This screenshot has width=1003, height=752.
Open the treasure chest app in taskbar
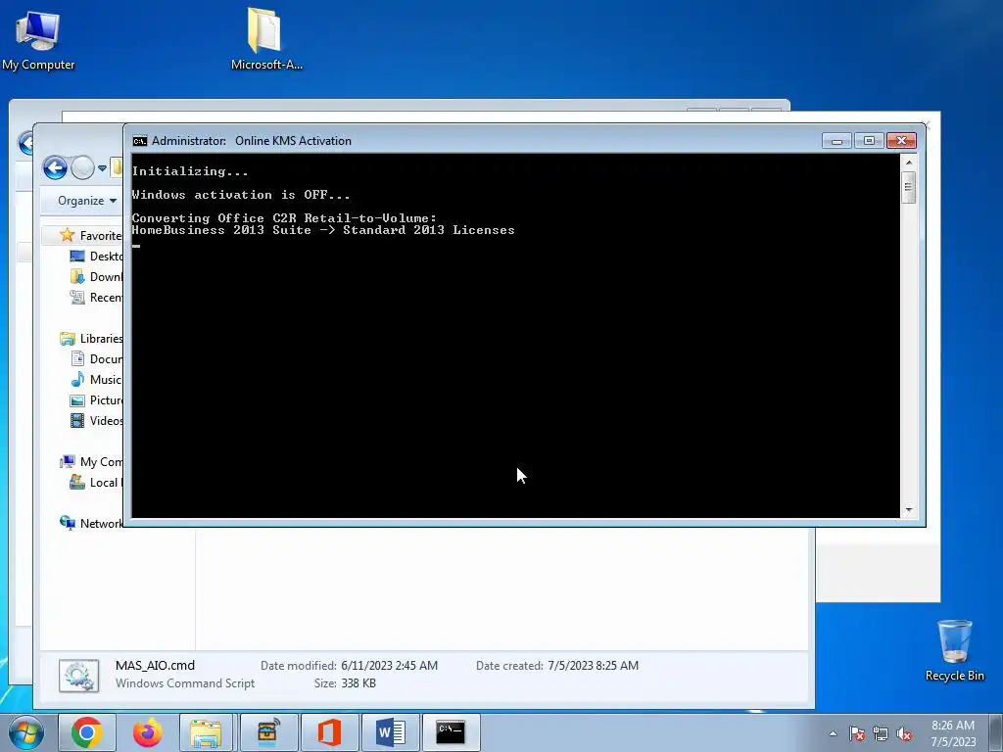pyautogui.click(x=267, y=732)
